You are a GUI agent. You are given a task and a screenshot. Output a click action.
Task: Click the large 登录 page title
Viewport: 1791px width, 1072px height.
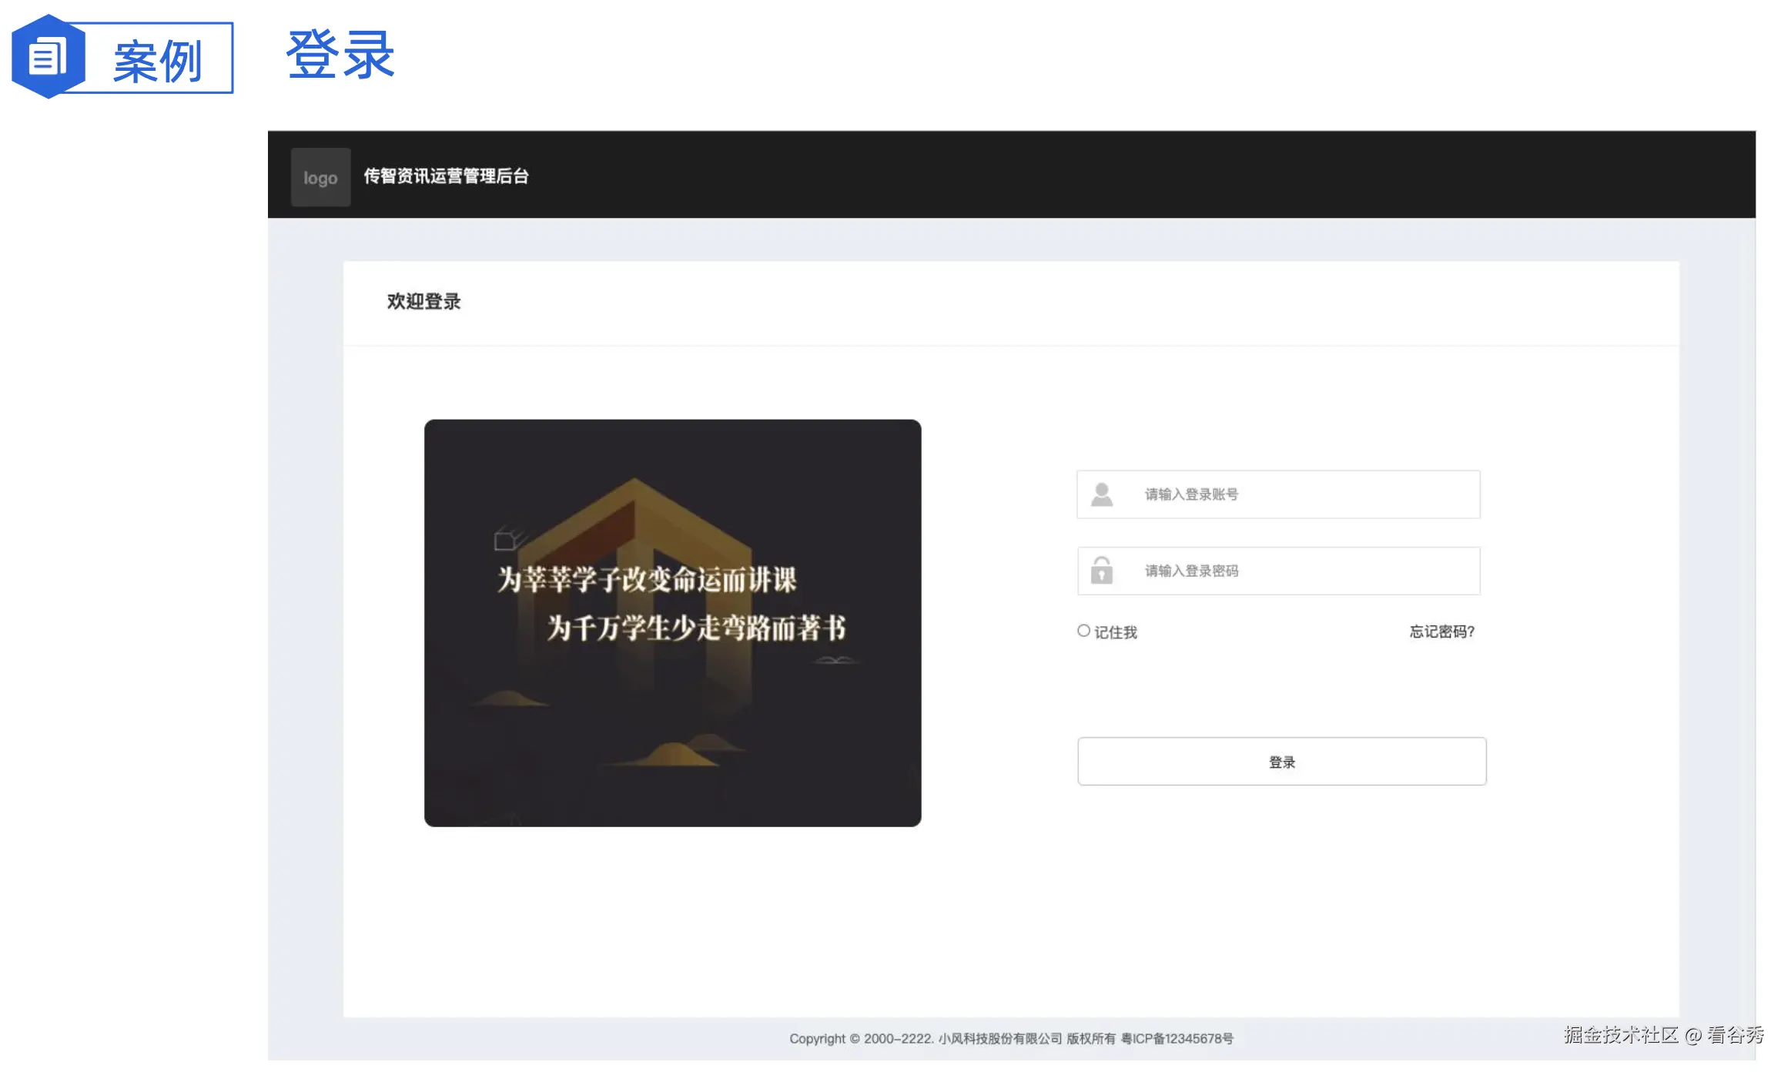340,55
